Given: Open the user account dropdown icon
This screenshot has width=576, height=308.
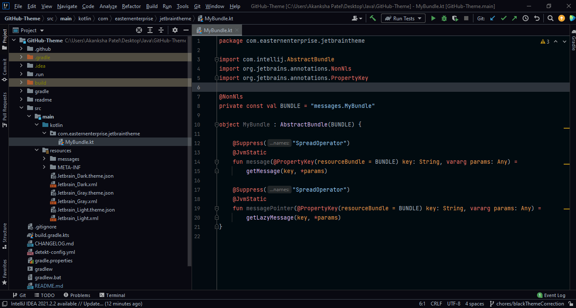Looking at the screenshot, I should [357, 18].
